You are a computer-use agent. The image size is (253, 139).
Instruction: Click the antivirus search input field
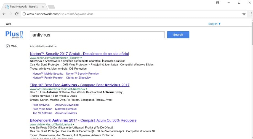[97, 35]
